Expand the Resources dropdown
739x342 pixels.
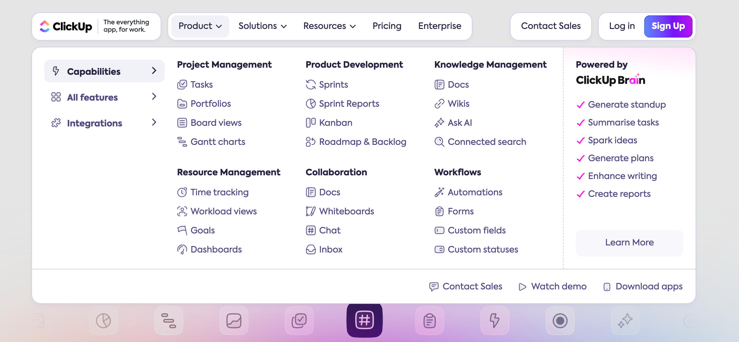click(x=329, y=26)
